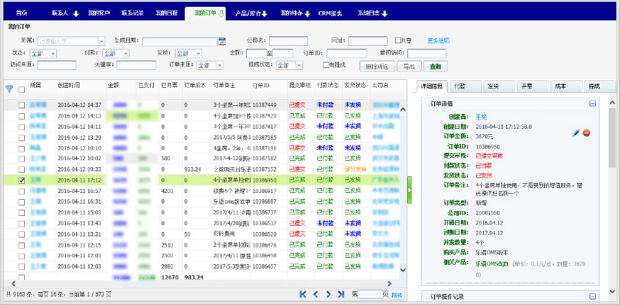The image size is (620, 305).
Task: Tick the 有提成 checkbox
Action: pos(326,65)
